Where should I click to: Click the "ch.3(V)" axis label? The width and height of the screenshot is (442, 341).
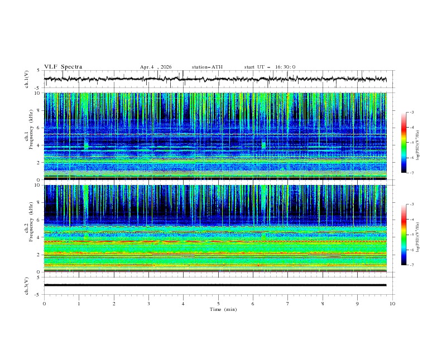[27, 286]
